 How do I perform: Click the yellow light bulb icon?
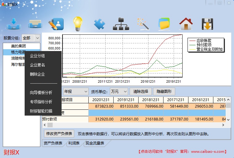tap(78, 23)
